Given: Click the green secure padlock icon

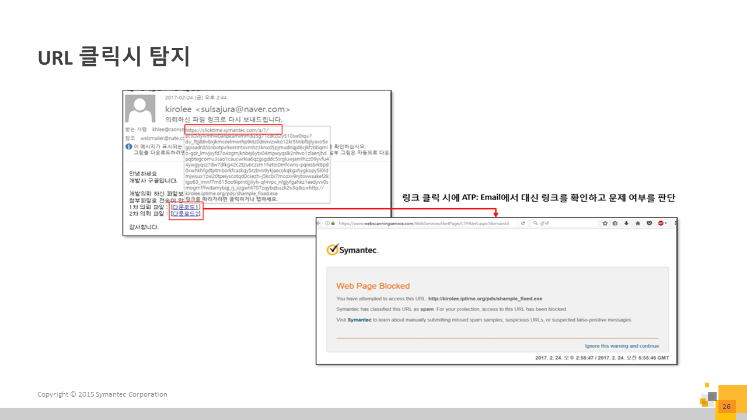Looking at the screenshot, I should tap(333, 223).
